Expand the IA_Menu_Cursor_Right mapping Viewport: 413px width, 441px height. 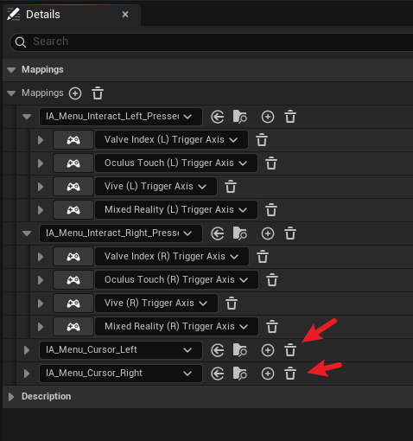pyautogui.click(x=27, y=374)
